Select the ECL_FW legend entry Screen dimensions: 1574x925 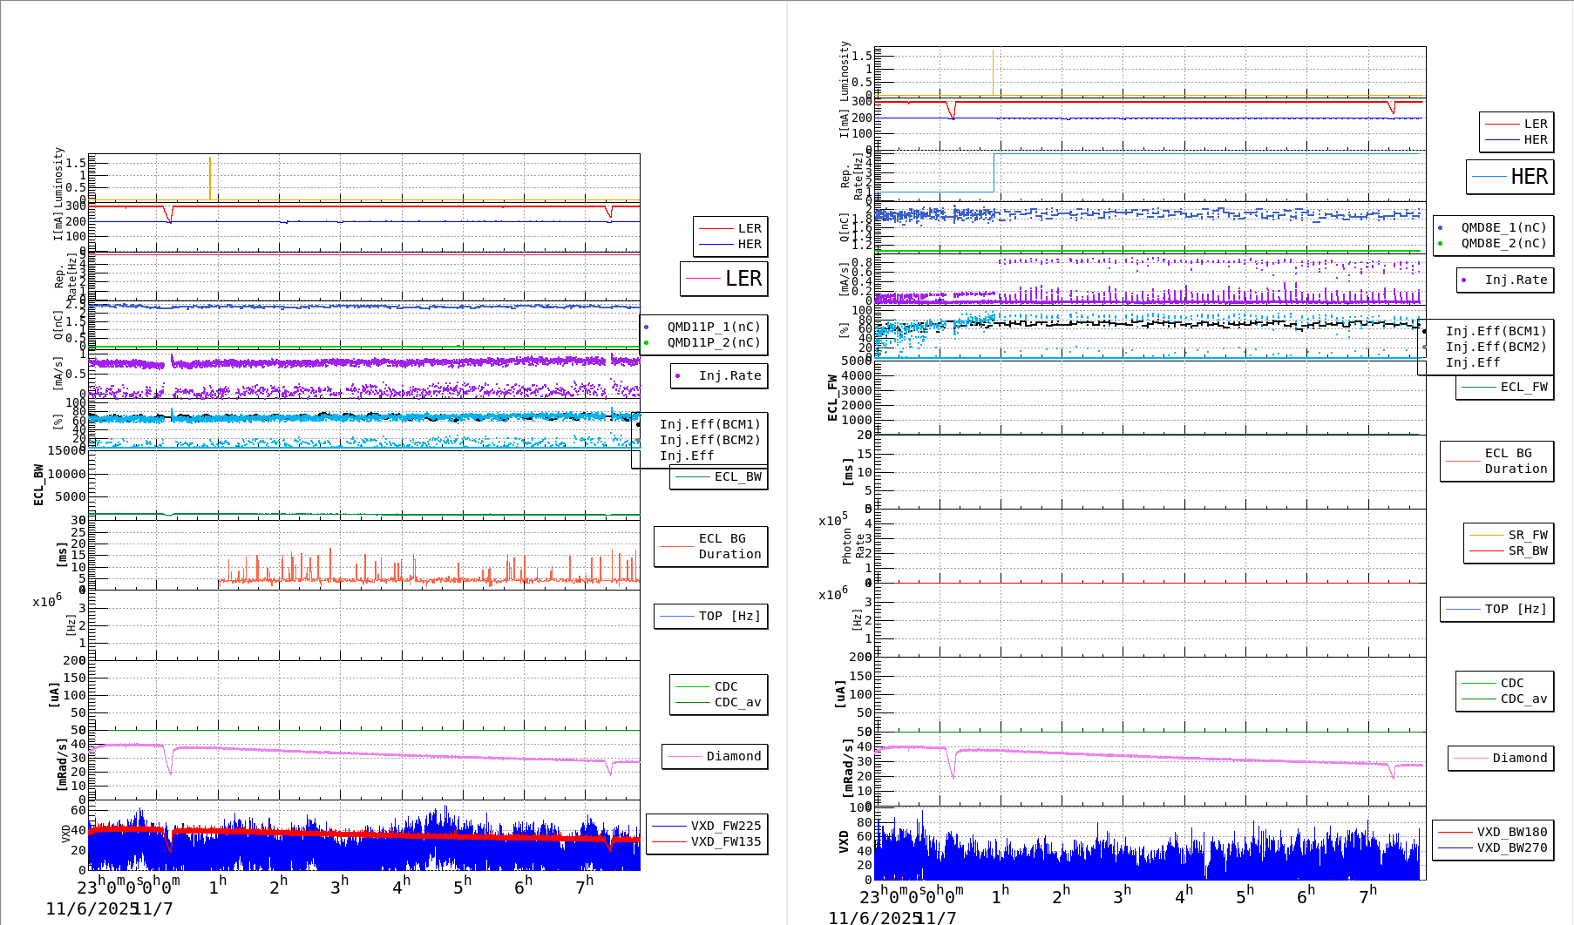coord(1505,387)
